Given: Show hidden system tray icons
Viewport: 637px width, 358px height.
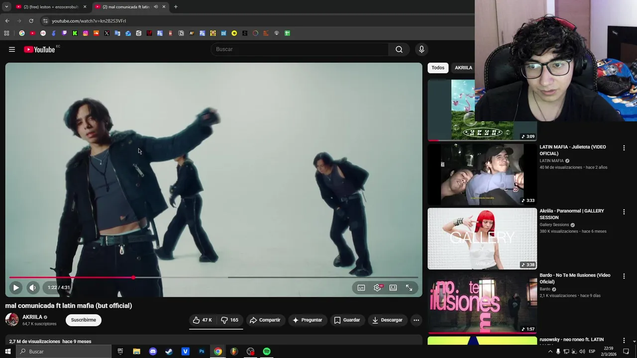Looking at the screenshot, I should (x=550, y=352).
